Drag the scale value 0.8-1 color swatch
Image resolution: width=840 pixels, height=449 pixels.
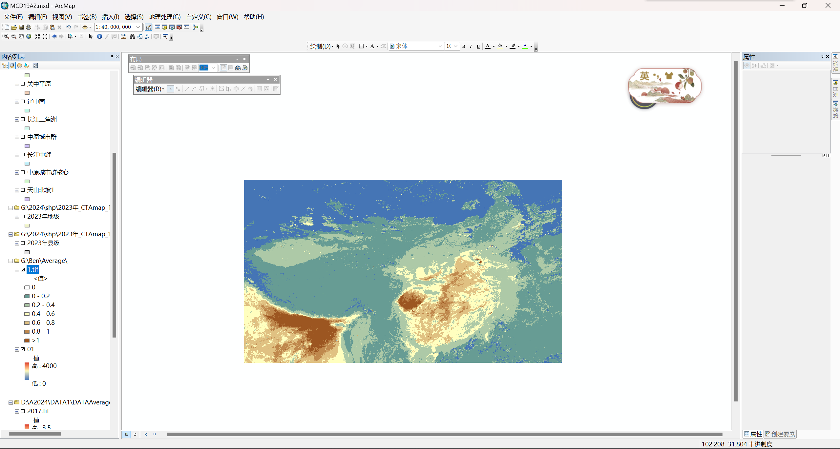pyautogui.click(x=27, y=331)
